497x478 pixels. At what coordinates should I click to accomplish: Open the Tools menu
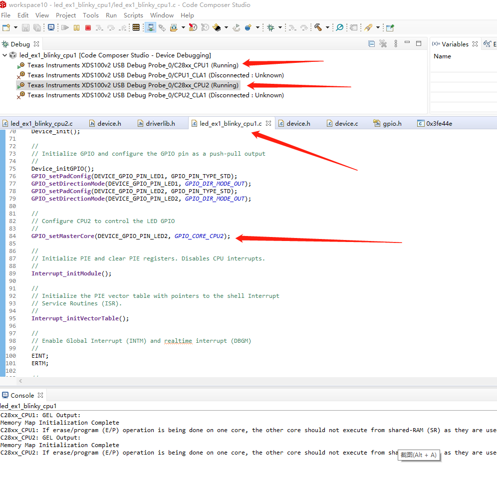point(91,15)
